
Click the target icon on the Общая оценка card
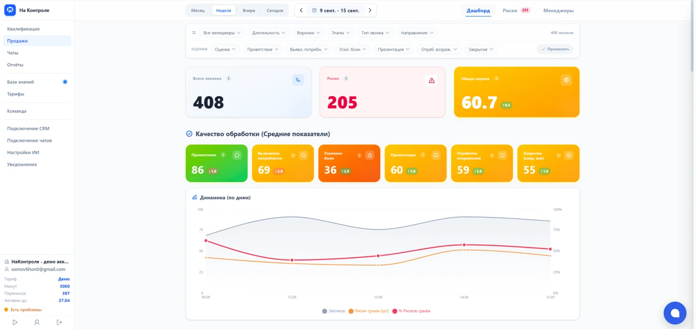(x=566, y=80)
